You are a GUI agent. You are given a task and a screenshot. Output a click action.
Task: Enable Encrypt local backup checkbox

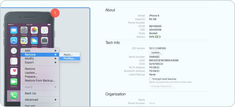coord(150,79)
